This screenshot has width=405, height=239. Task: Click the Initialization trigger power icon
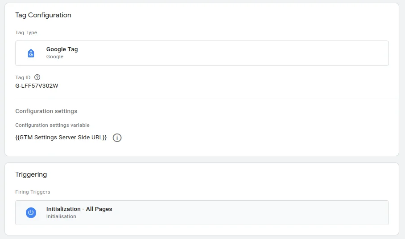pos(31,213)
